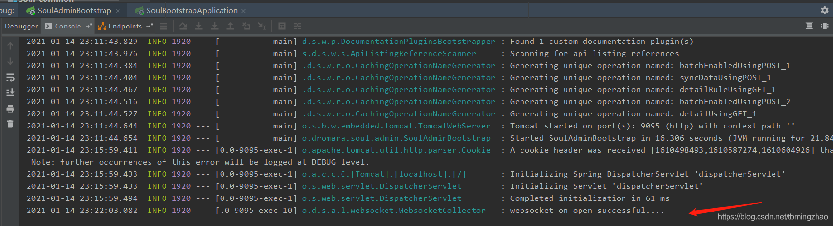Click the Tomcat started on port 9095 message
This screenshot has width=833, height=226.
tap(653, 126)
